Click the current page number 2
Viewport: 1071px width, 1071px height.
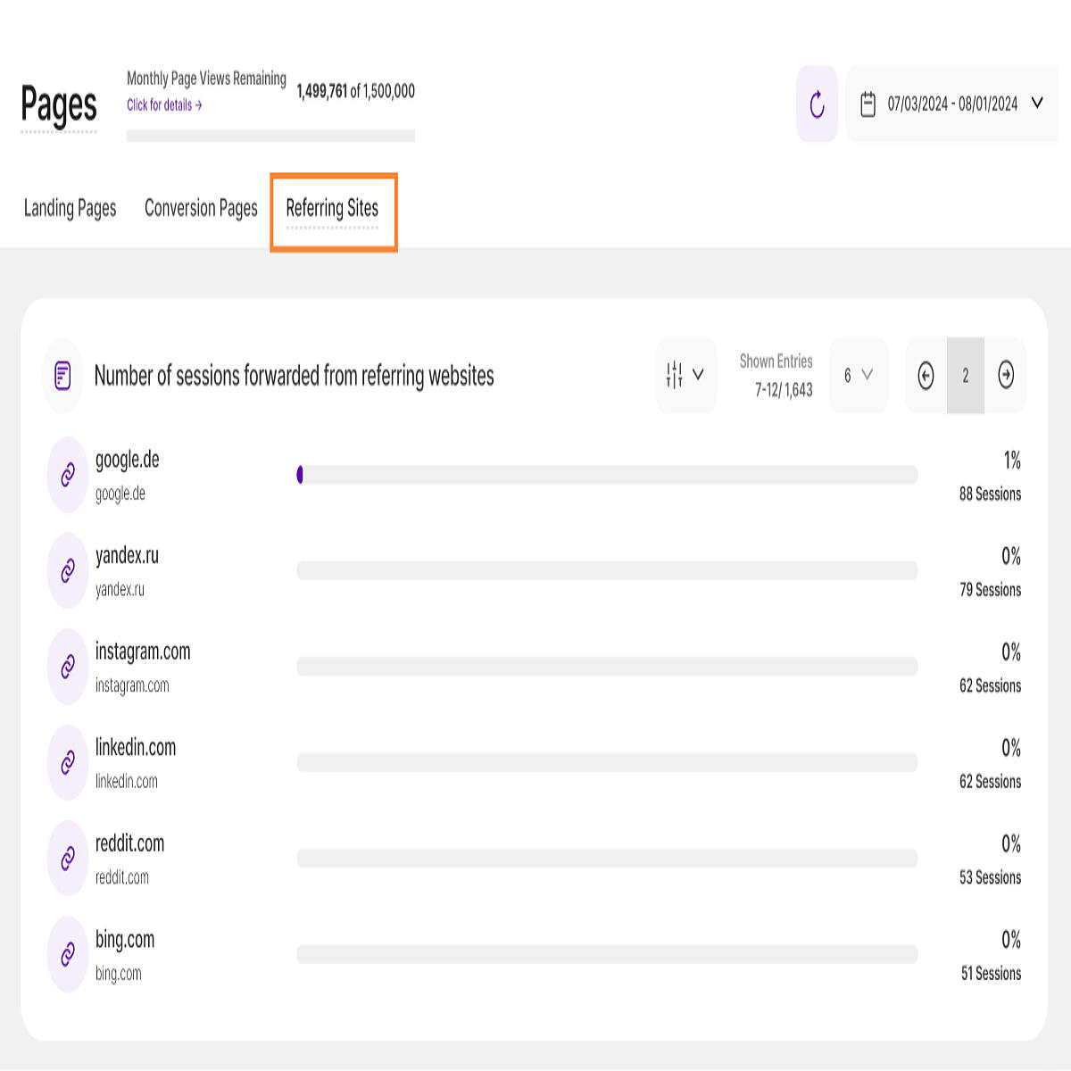coord(966,376)
